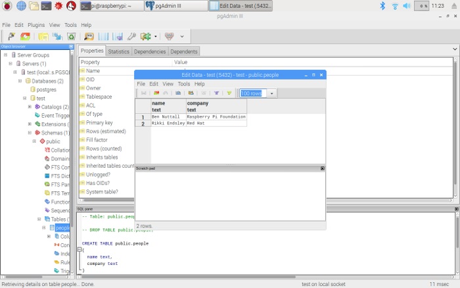Click the Edit Data refresh icon
Viewport: 460px width, 288px height.
[x=156, y=93]
